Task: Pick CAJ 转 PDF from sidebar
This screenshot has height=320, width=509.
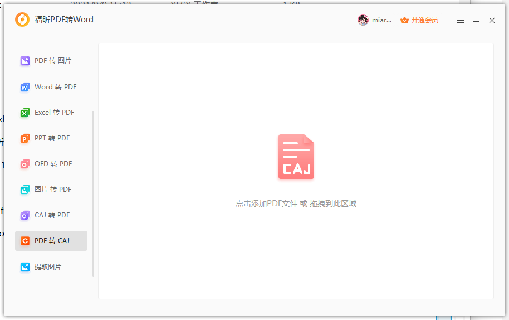Action: pos(51,215)
